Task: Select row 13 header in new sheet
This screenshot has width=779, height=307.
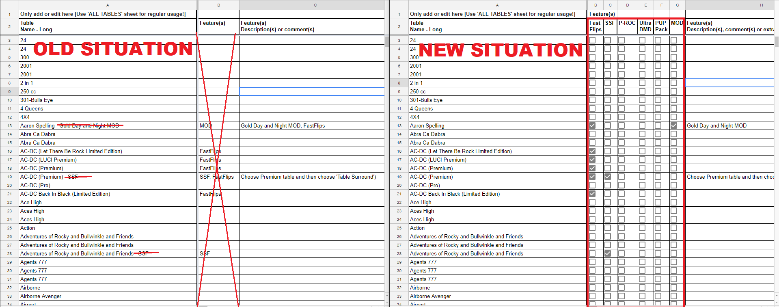Action: [399, 125]
